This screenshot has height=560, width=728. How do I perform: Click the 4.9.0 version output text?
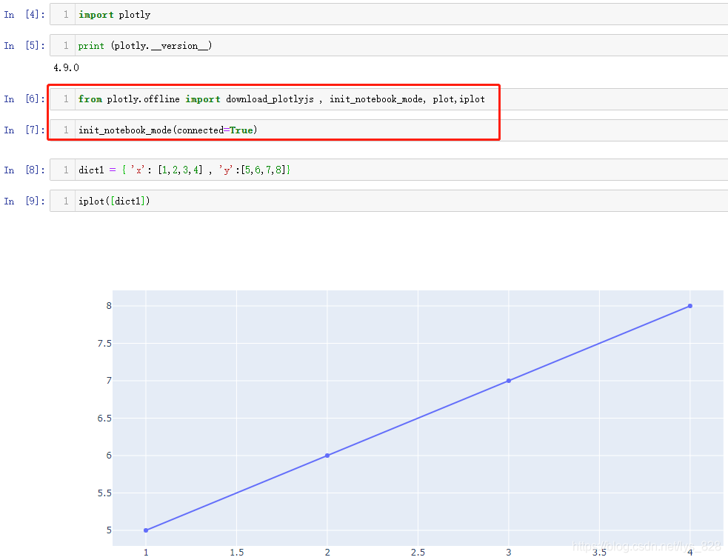coord(67,68)
